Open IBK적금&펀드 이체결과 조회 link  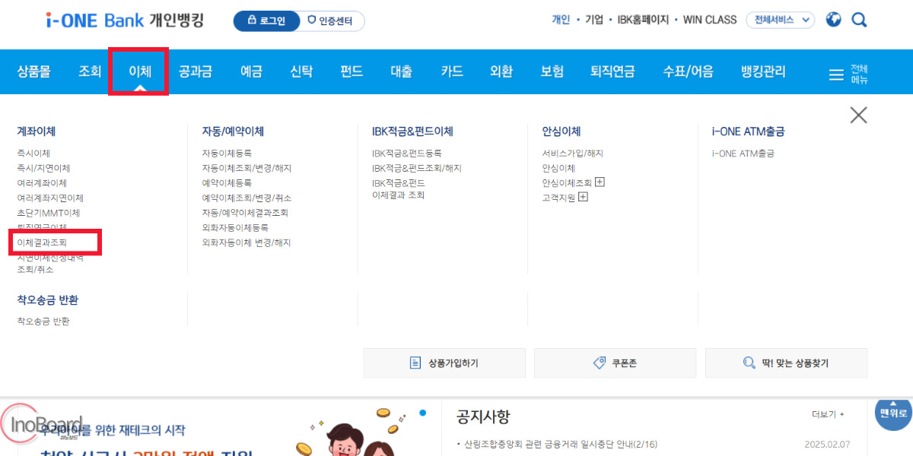[399, 189]
